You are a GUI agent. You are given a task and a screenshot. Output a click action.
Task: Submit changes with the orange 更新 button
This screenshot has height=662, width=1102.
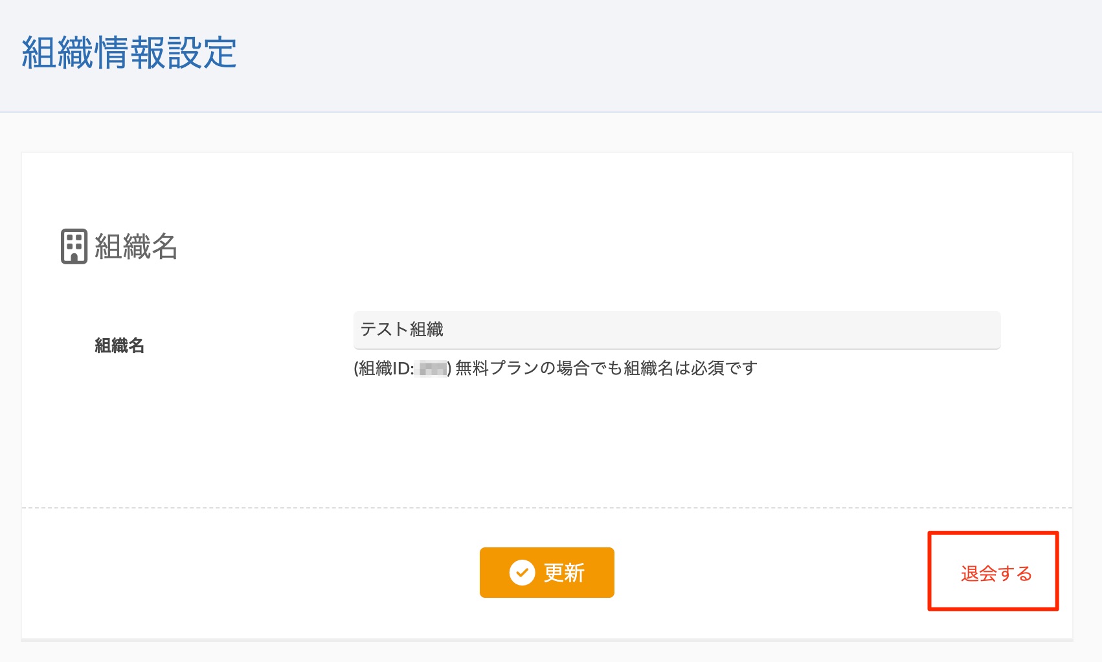(x=546, y=573)
